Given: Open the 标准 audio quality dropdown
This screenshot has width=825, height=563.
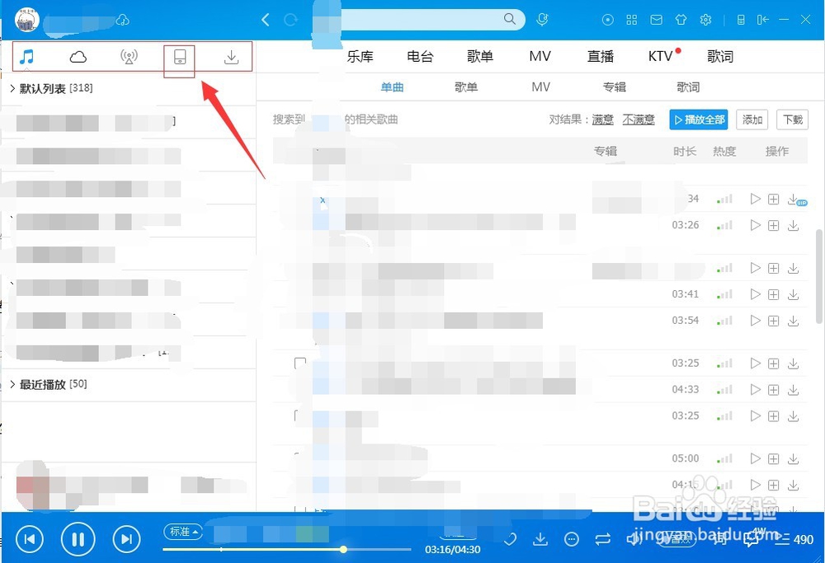Looking at the screenshot, I should [182, 533].
